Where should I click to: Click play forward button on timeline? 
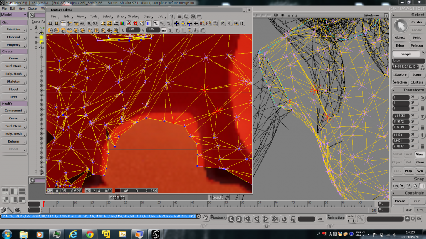(266, 219)
